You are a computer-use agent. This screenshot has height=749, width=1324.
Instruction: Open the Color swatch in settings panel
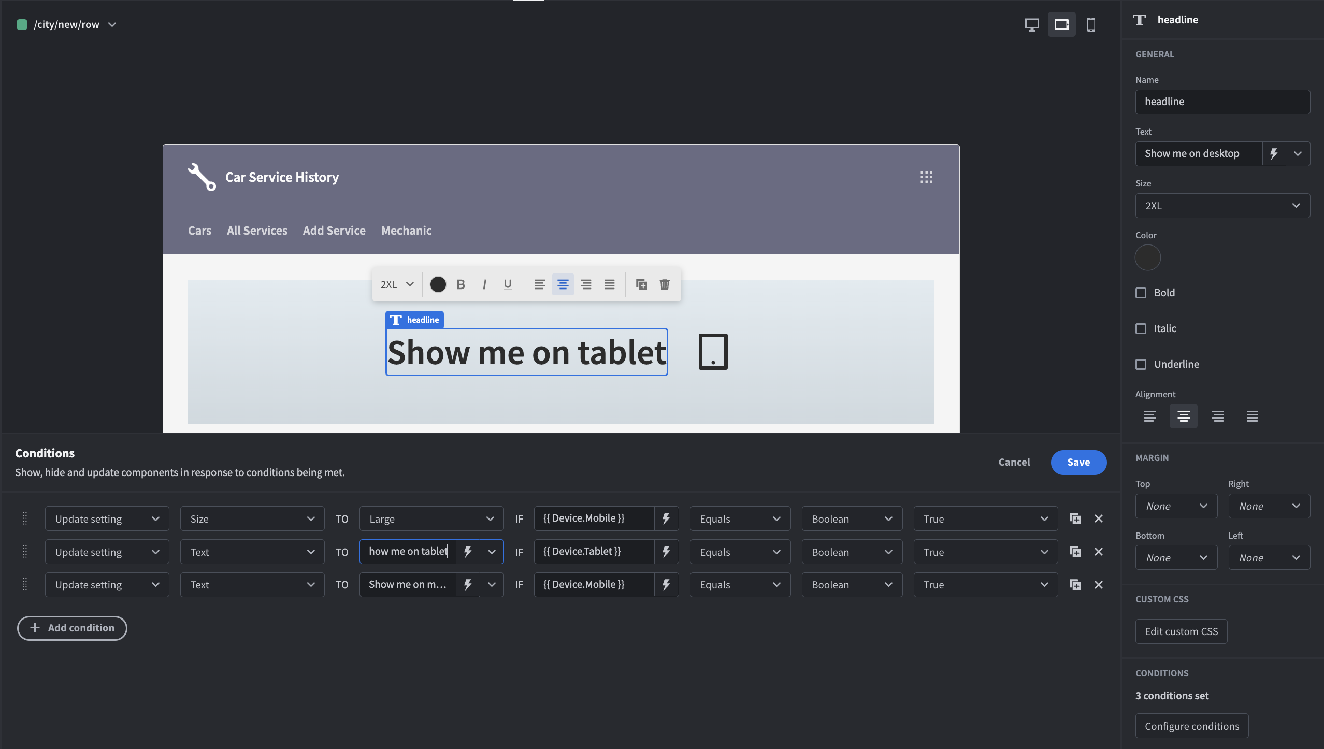click(1147, 257)
